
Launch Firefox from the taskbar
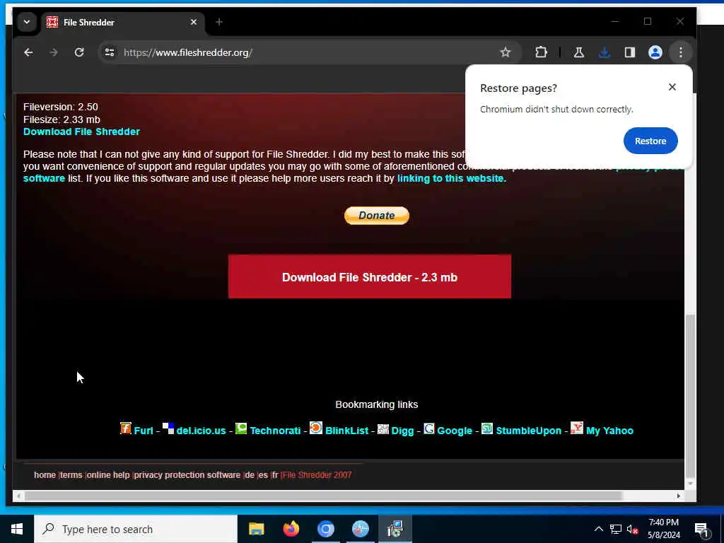[291, 529]
